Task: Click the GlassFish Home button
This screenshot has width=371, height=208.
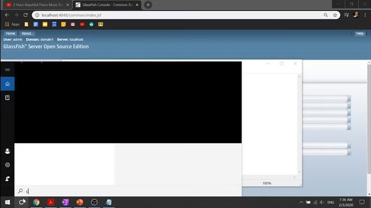Action: pos(10,34)
